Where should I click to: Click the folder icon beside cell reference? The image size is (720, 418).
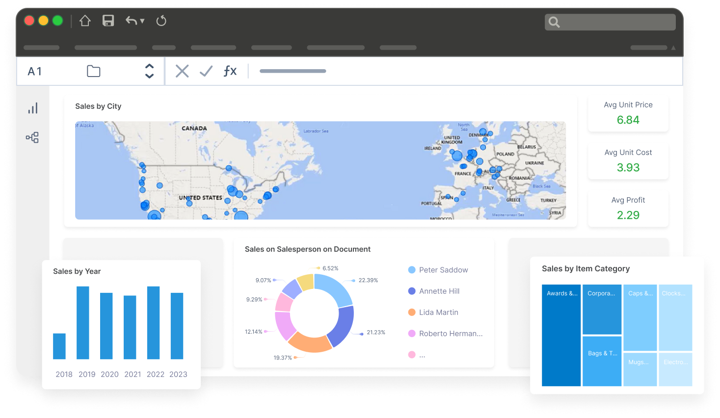pos(93,72)
